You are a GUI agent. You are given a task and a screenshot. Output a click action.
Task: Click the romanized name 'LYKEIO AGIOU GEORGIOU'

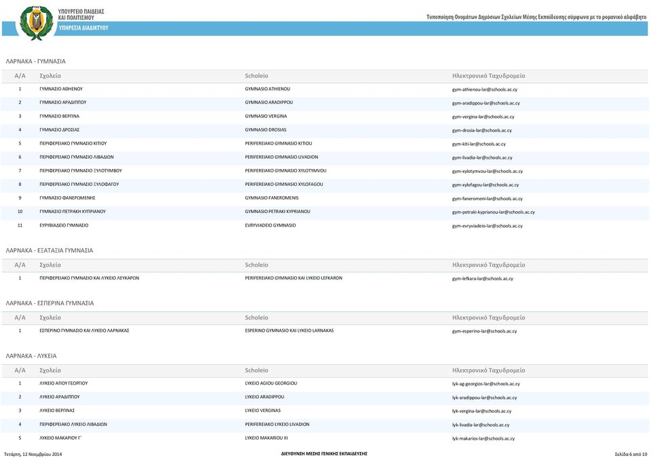pos(271,383)
